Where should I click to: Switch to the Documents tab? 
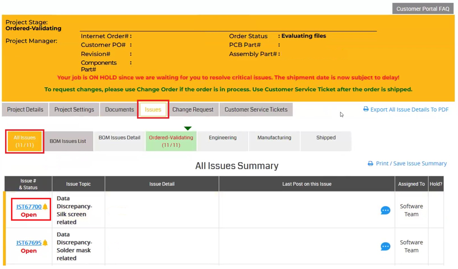(x=119, y=109)
